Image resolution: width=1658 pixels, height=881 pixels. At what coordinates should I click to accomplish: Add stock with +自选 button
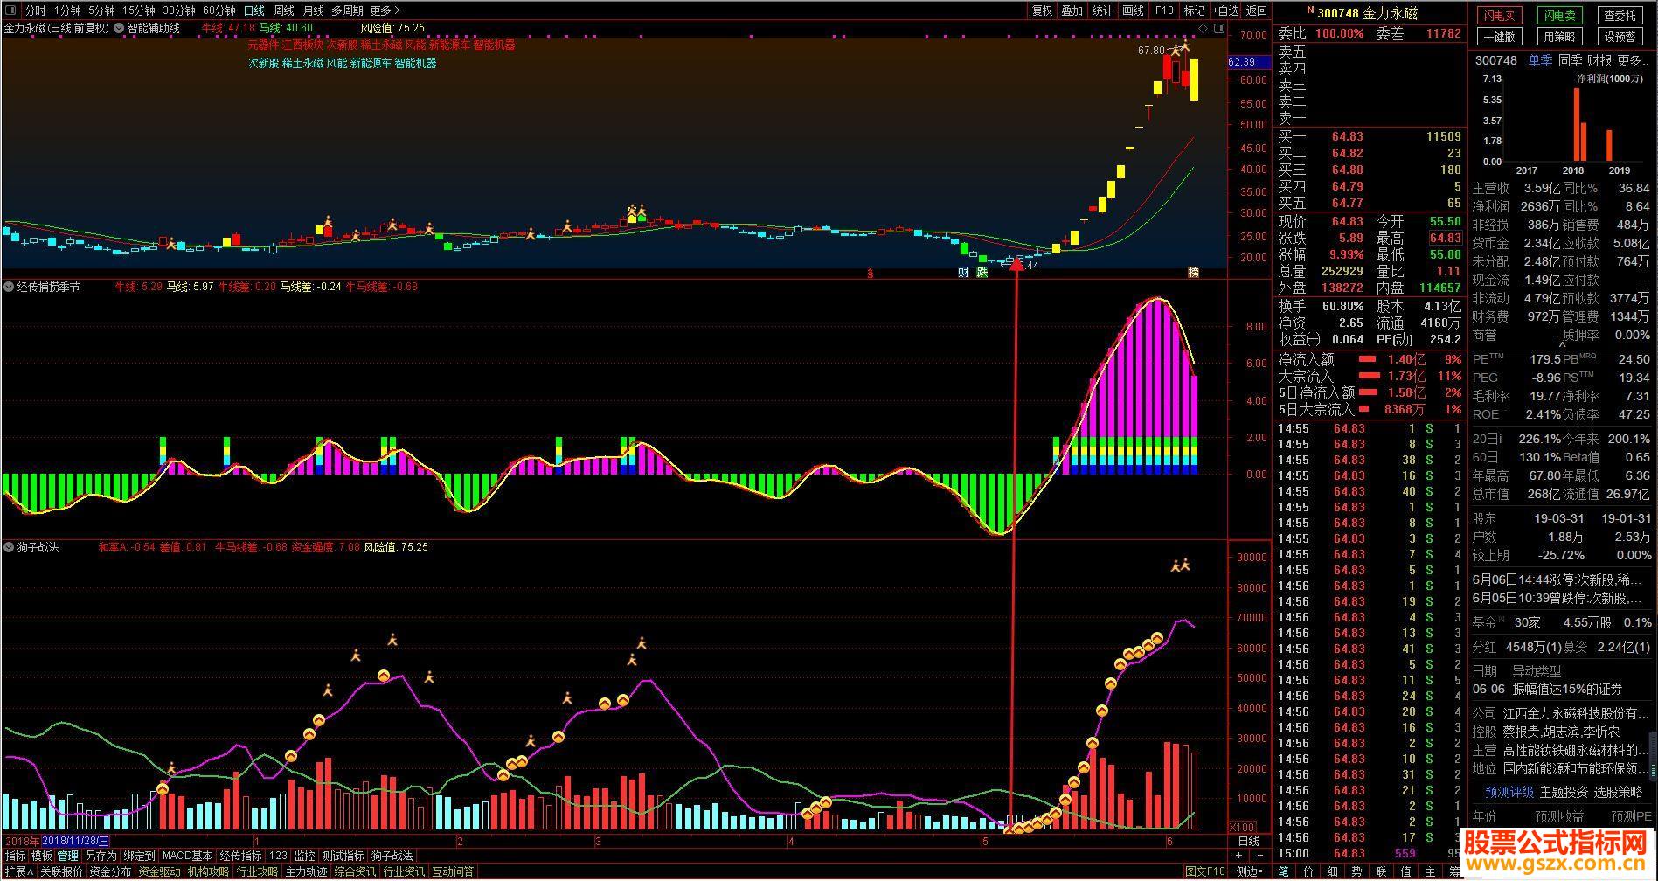1225,10
